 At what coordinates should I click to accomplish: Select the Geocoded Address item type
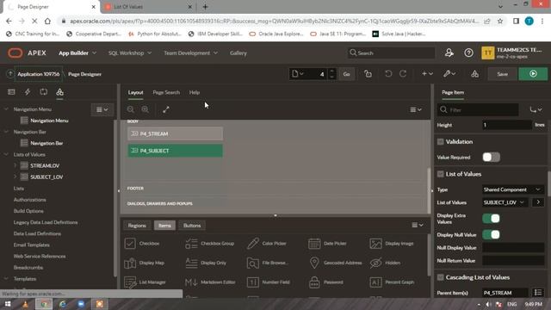[x=335, y=263]
